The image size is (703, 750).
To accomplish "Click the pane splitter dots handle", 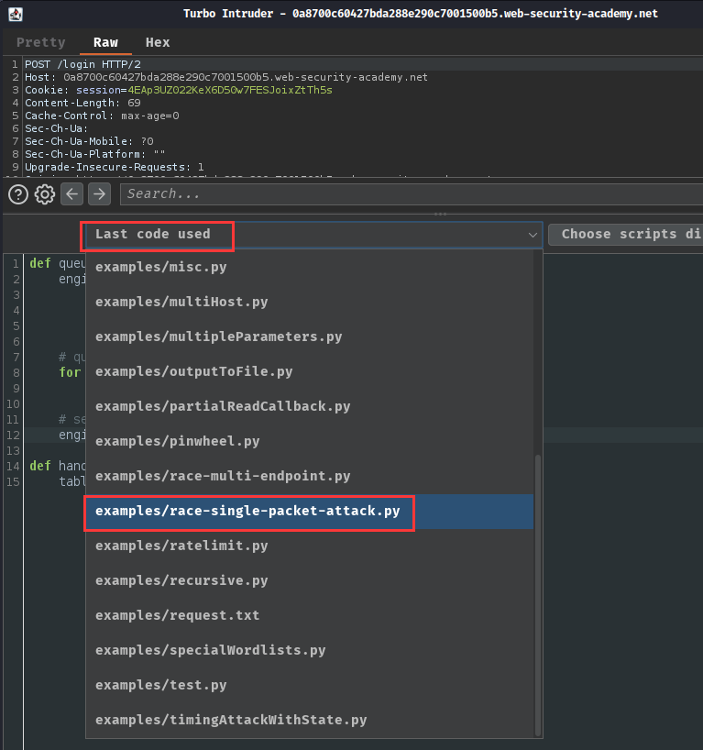I will pyautogui.click(x=441, y=214).
